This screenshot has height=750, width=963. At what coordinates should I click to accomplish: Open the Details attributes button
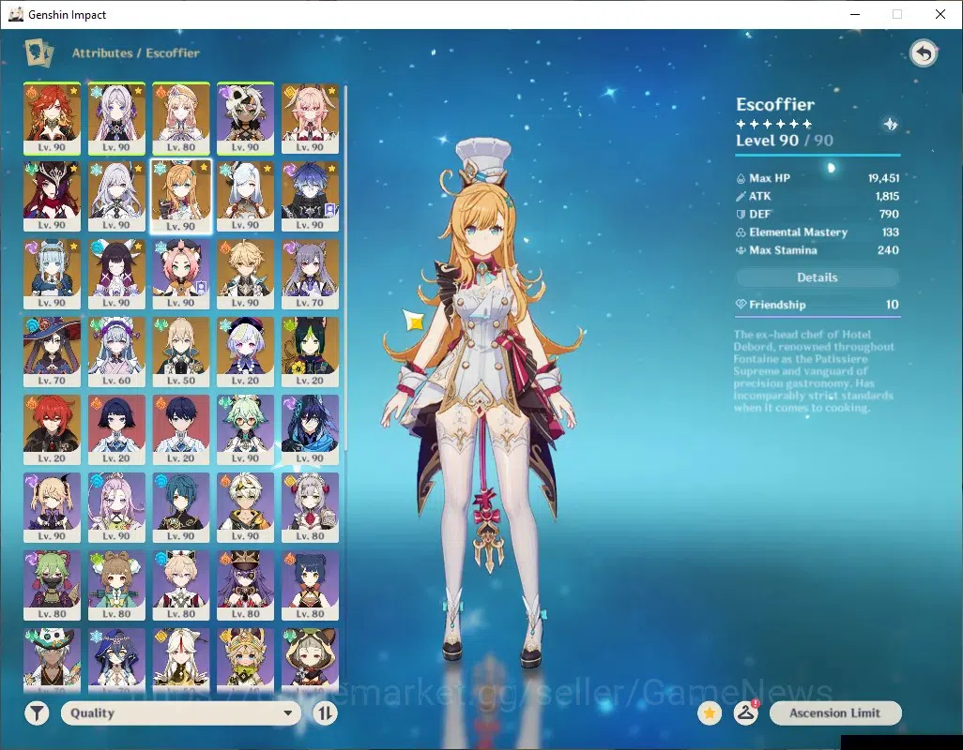pyautogui.click(x=818, y=277)
